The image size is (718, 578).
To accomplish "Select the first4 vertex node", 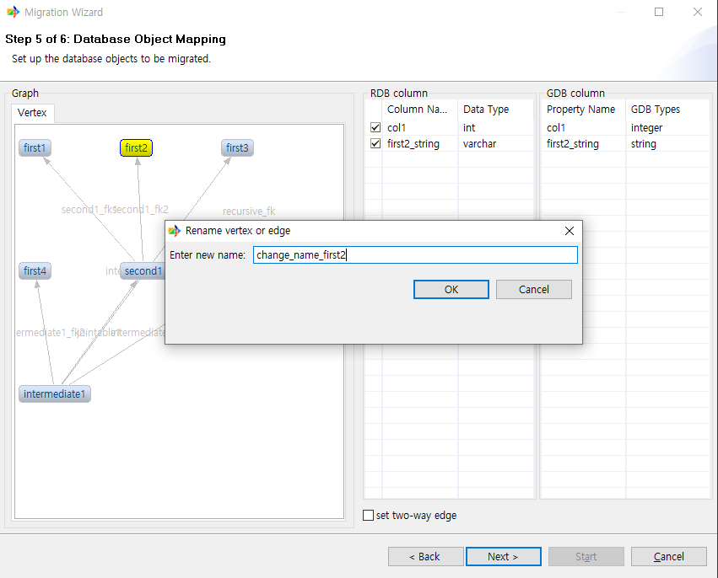I will coord(34,270).
